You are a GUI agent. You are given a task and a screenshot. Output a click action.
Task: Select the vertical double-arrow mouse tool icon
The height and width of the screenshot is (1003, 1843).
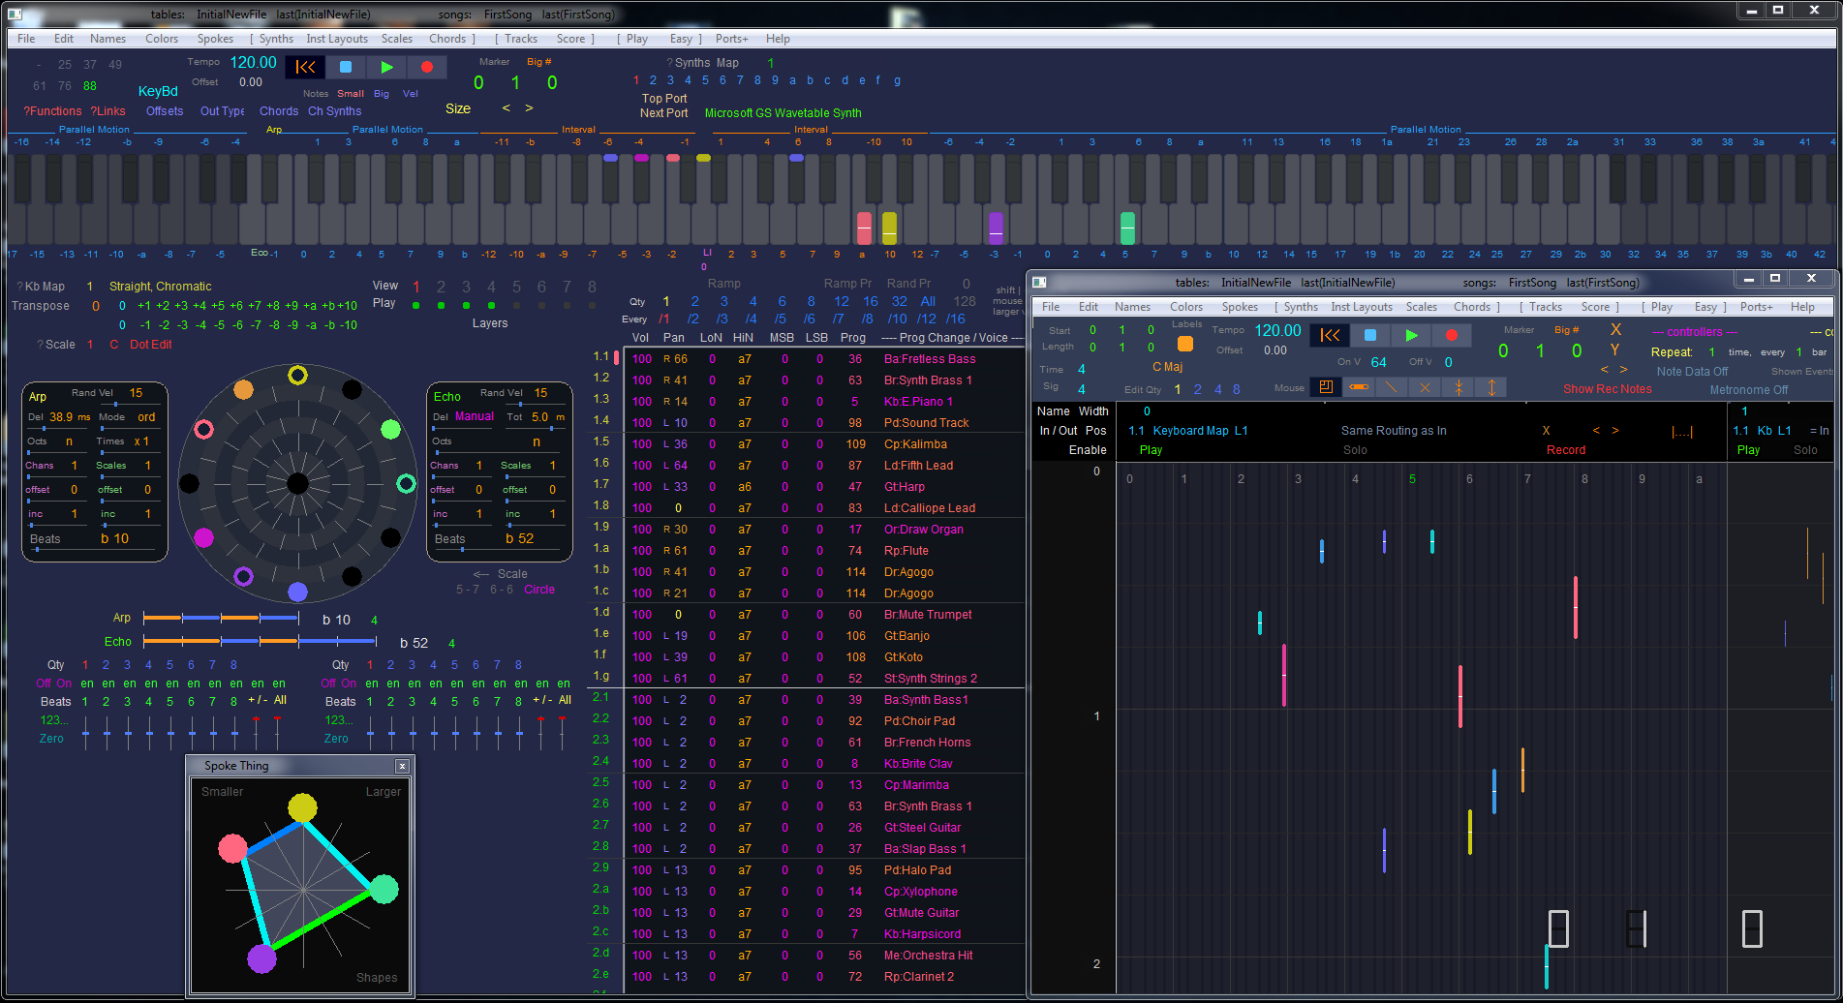coord(1491,387)
